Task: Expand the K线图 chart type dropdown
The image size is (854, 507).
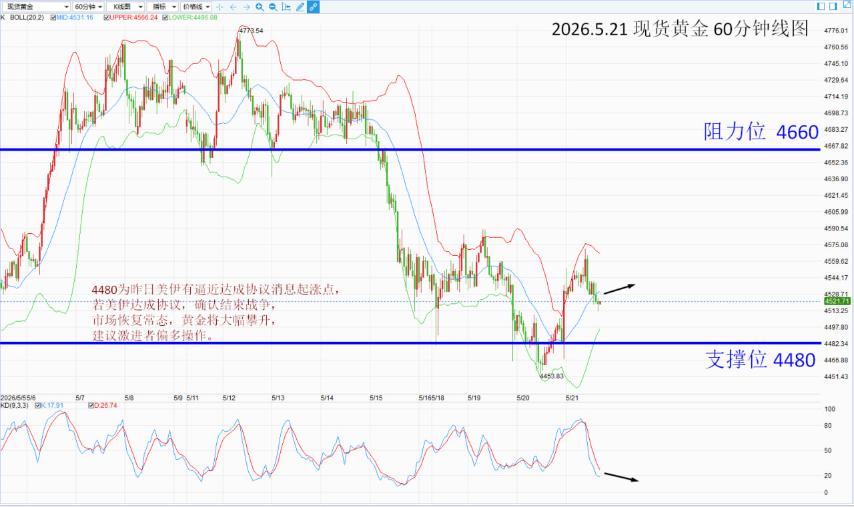Action: [x=125, y=7]
